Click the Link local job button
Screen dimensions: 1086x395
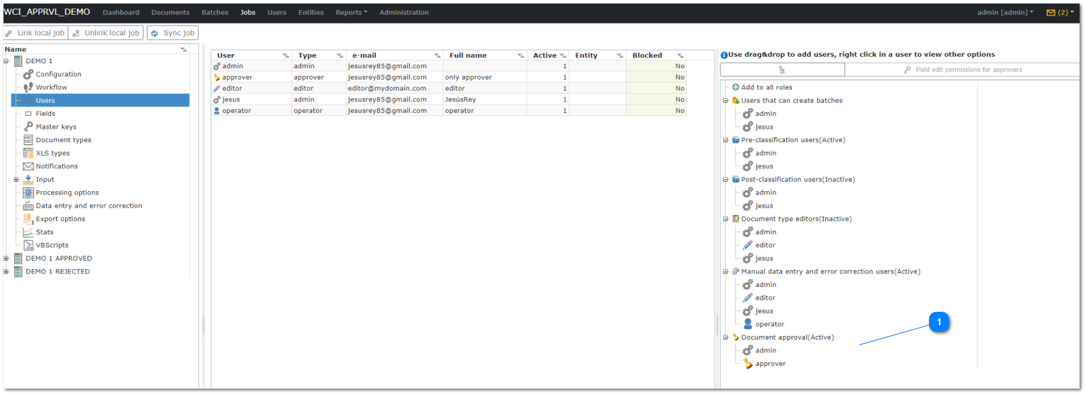coord(35,33)
